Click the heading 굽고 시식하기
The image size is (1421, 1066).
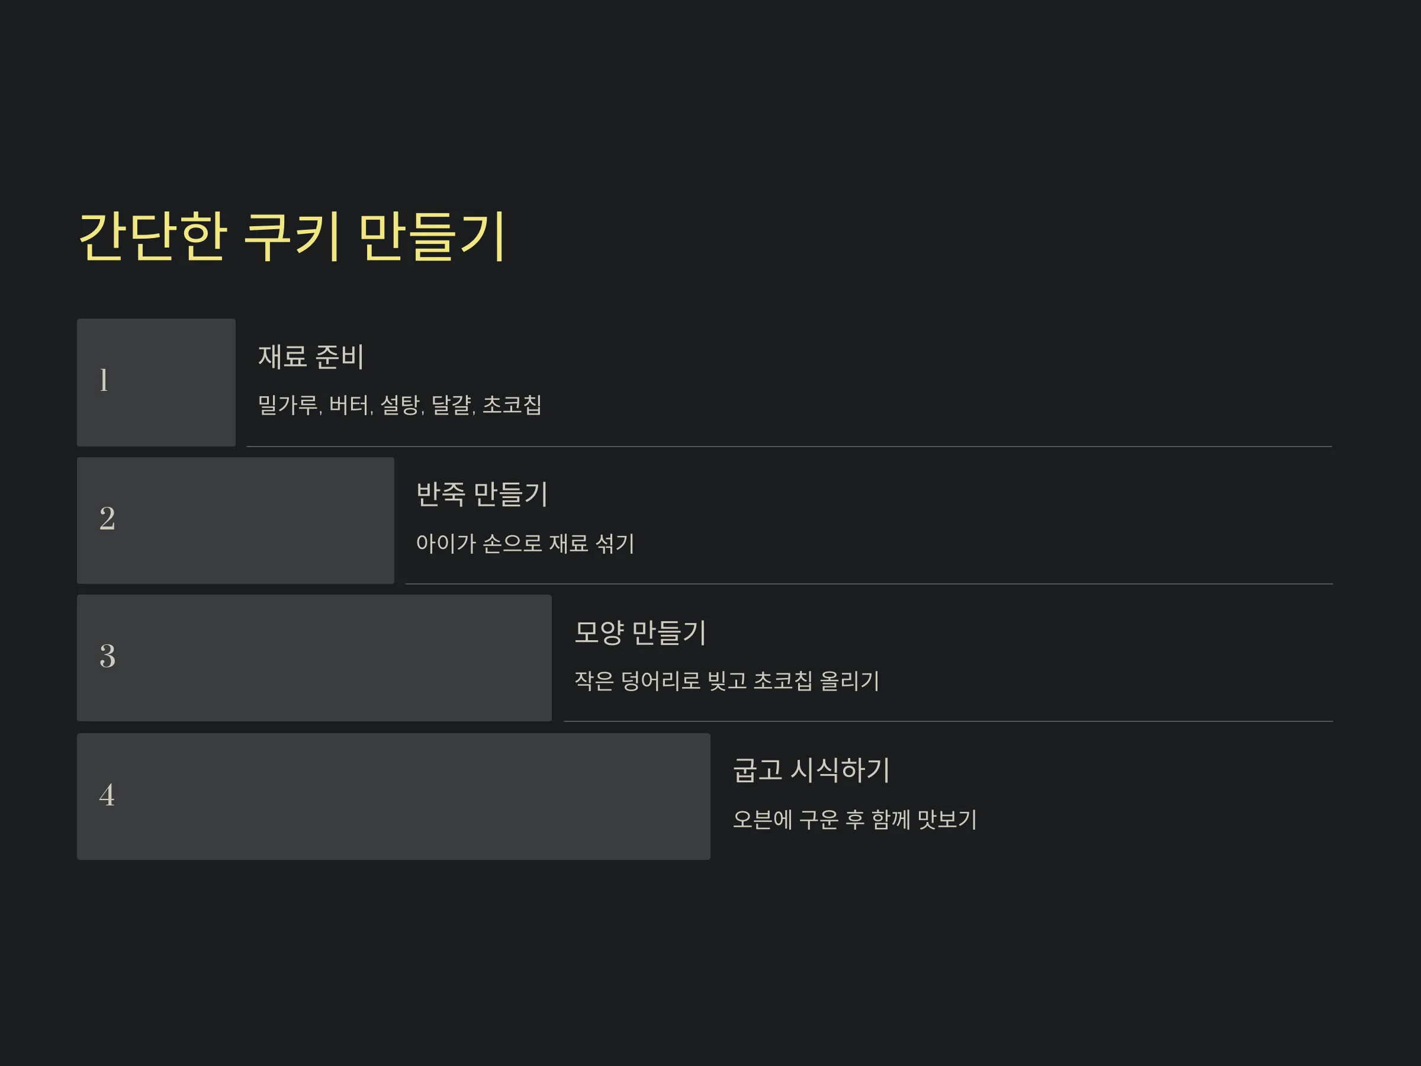[x=811, y=770]
